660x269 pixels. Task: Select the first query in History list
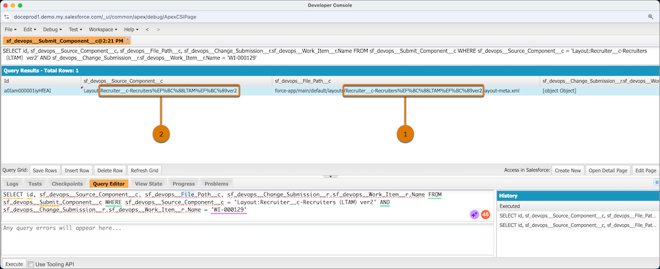pyautogui.click(x=577, y=216)
